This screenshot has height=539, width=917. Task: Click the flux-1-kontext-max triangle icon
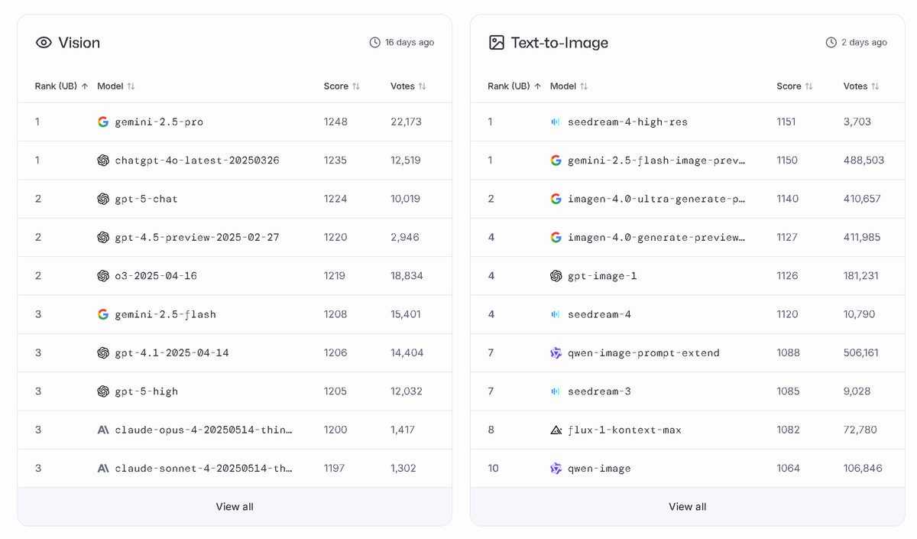pos(556,430)
